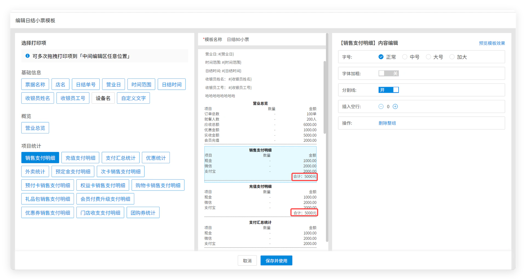Click the receipt preview vertical scrollbar
This screenshot has width=526, height=280.
[325, 97]
